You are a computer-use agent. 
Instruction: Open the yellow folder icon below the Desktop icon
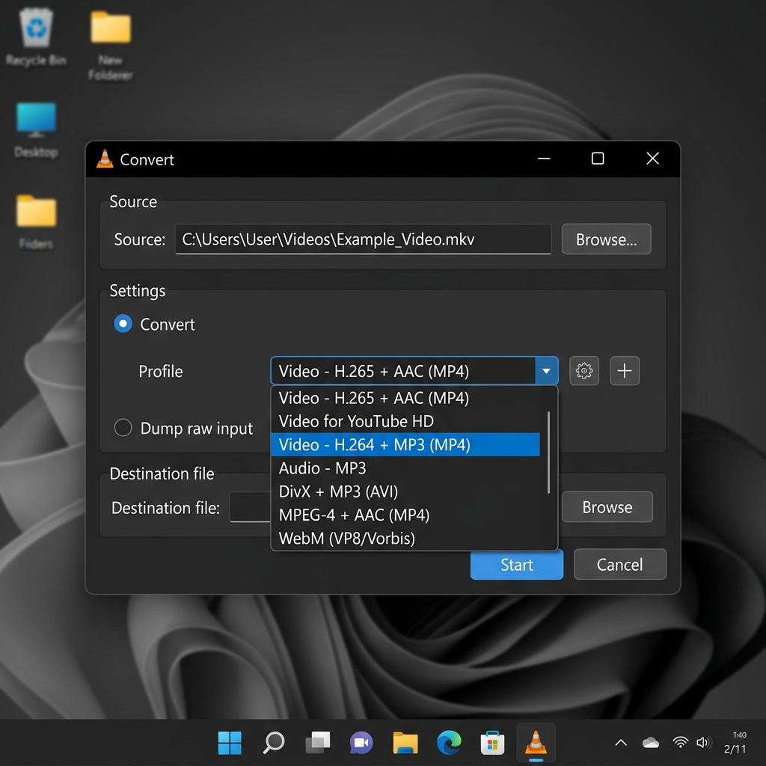point(36,221)
